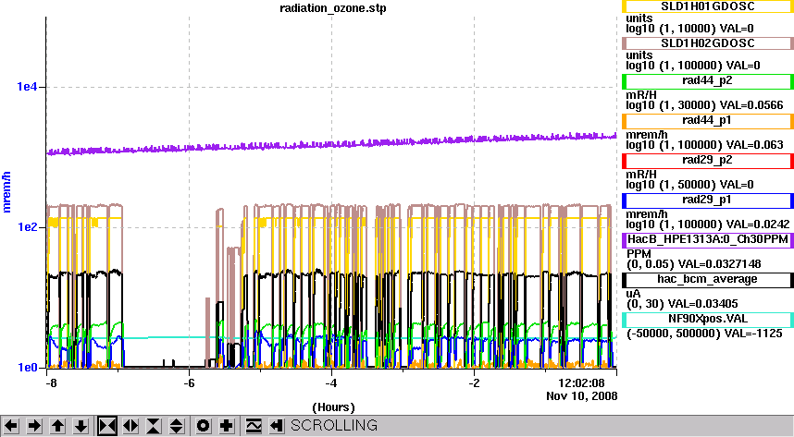Click the circle ring toolbar icon
The image size is (794, 437).
pyautogui.click(x=203, y=426)
